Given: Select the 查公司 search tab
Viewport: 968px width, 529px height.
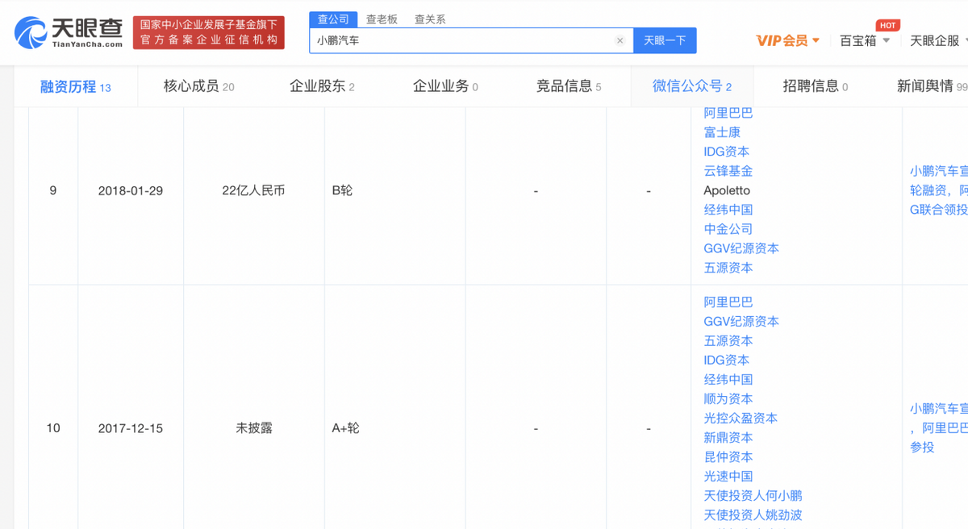Looking at the screenshot, I should click(x=333, y=19).
